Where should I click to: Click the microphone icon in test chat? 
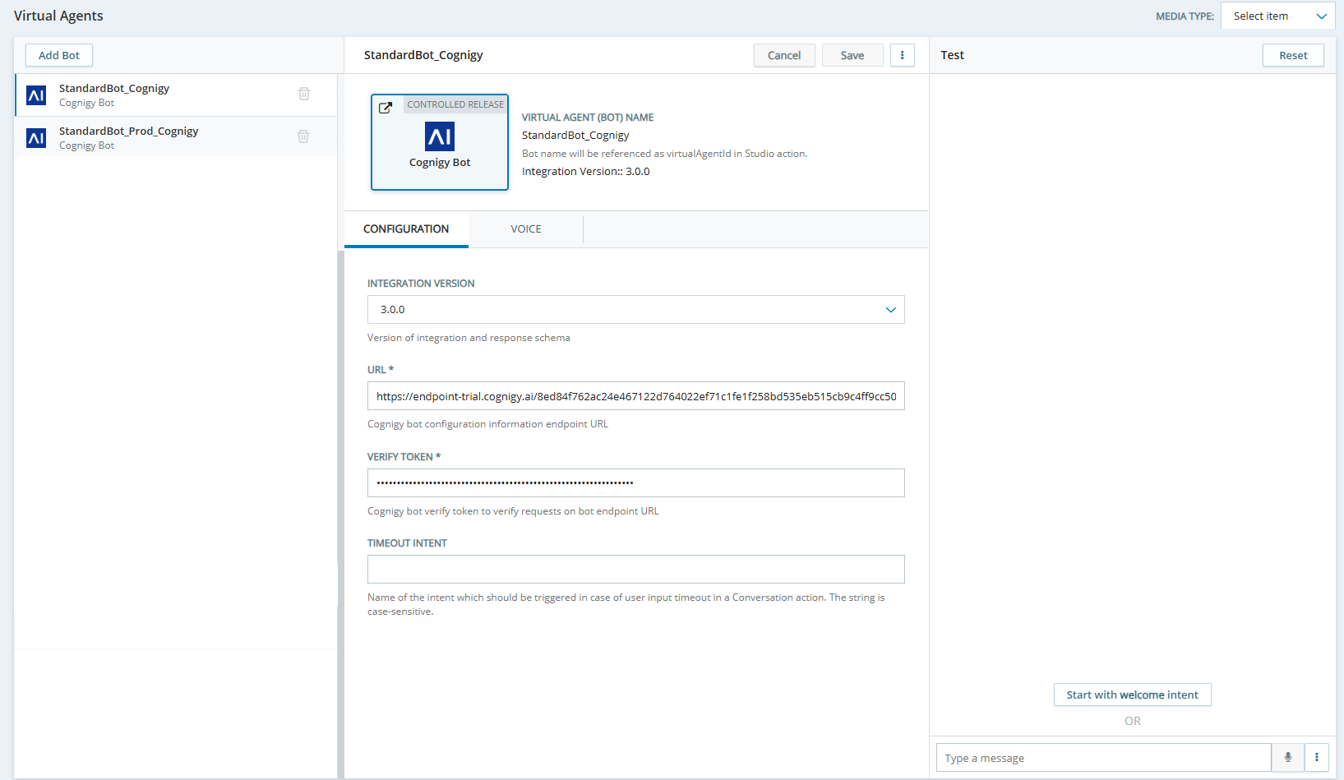point(1287,758)
